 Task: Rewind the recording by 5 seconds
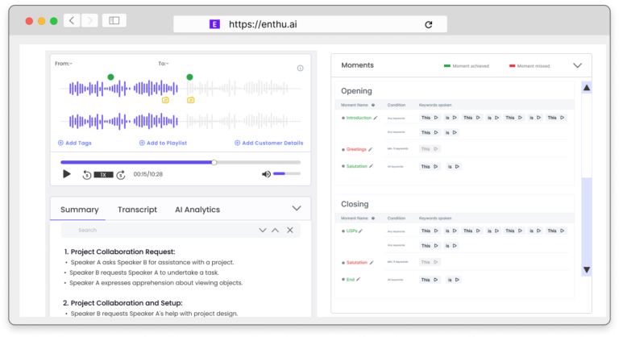(87, 175)
